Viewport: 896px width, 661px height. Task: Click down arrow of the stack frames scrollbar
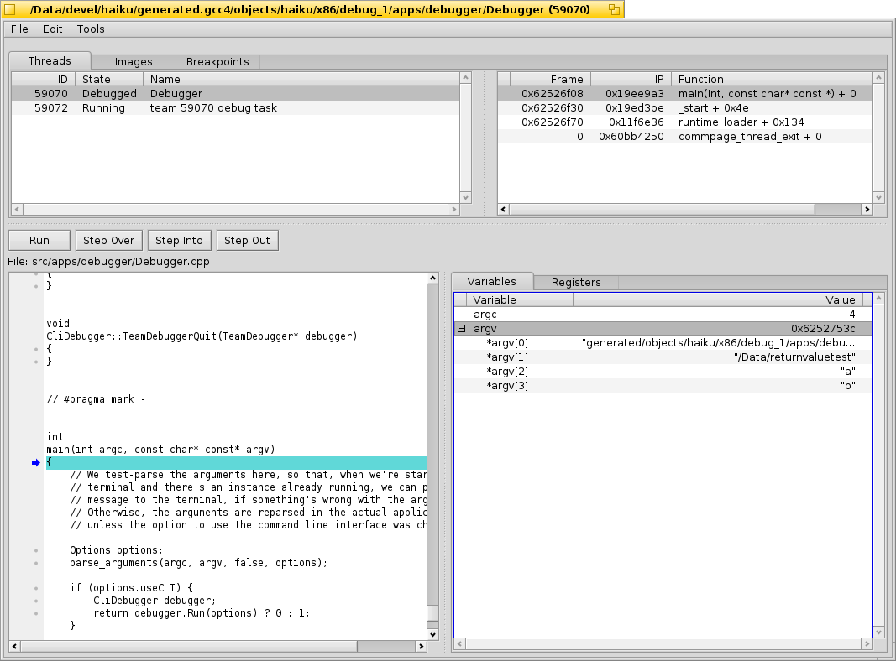tap(879, 197)
